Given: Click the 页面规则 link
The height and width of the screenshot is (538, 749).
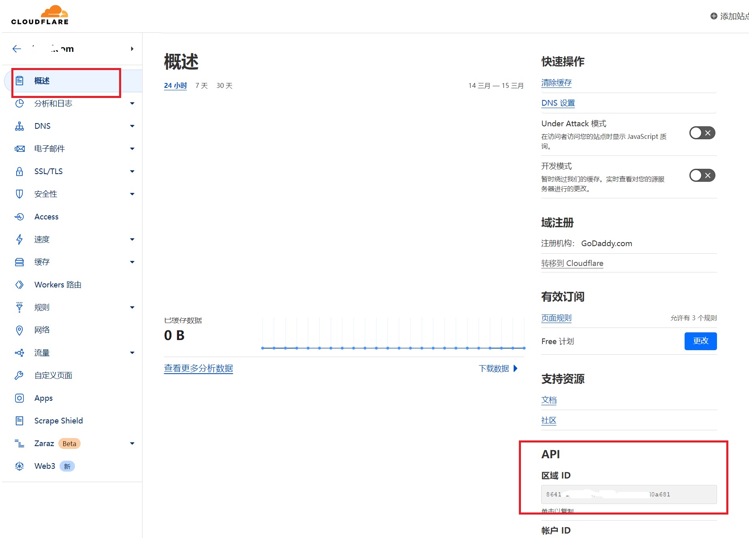Looking at the screenshot, I should [556, 318].
